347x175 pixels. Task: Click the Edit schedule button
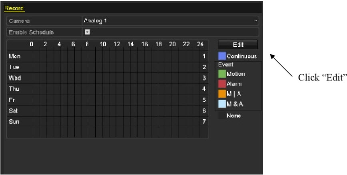click(238, 44)
